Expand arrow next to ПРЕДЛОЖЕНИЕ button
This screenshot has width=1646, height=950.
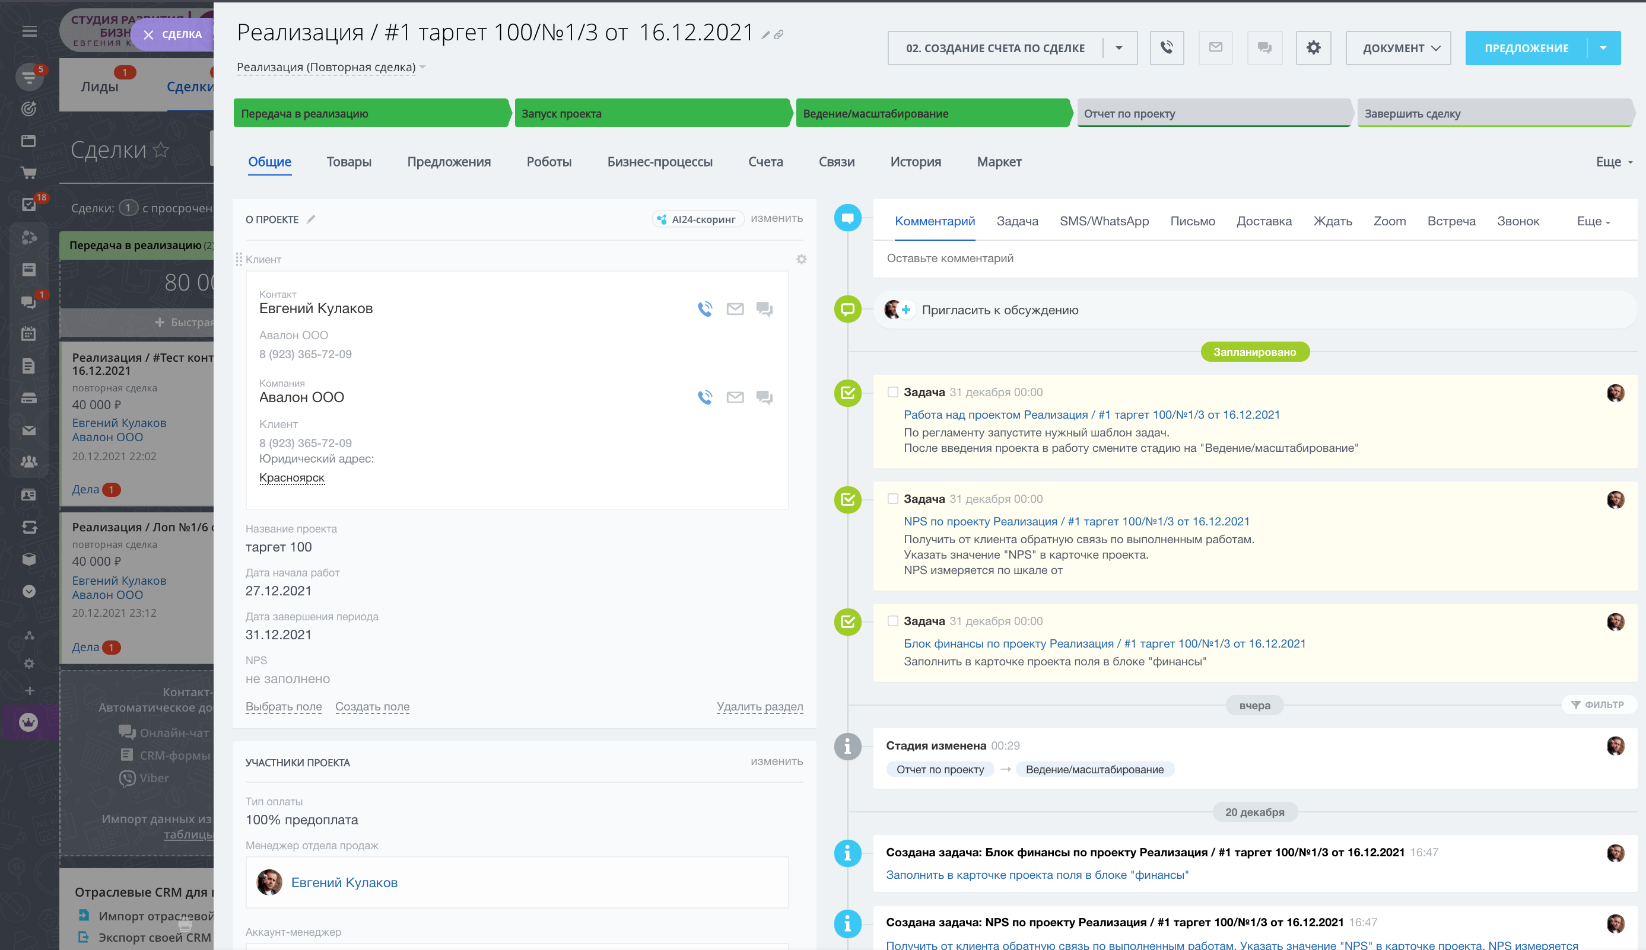coord(1603,47)
